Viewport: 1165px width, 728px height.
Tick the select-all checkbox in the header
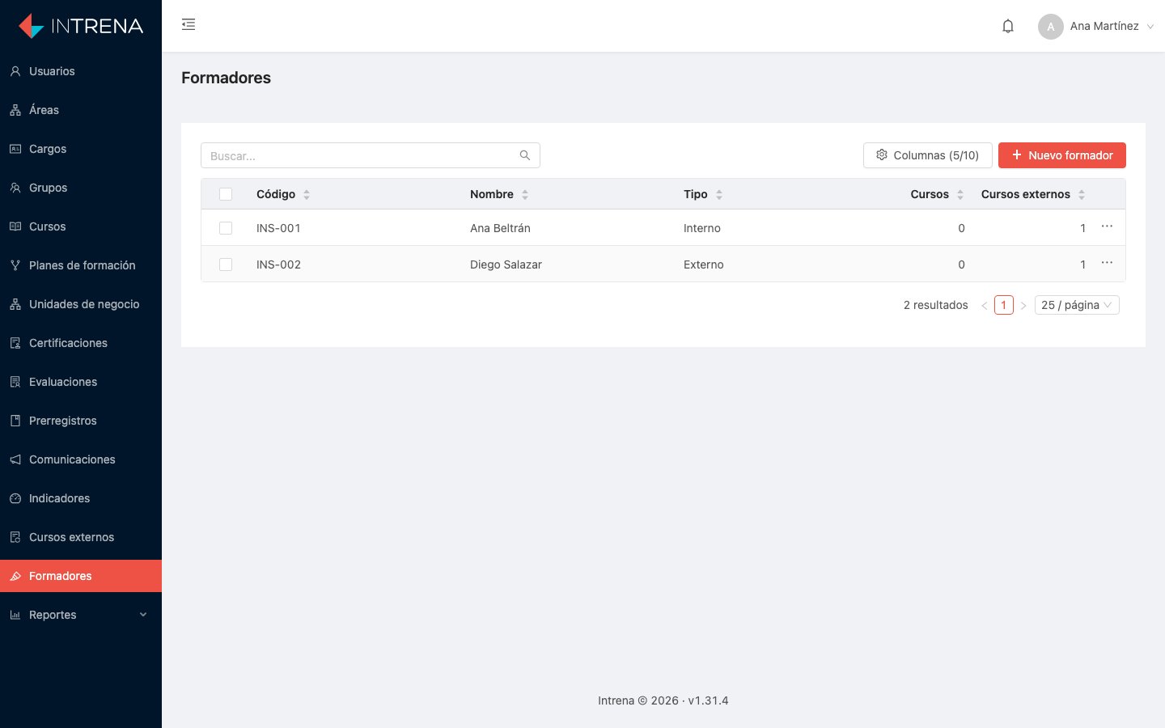pos(226,194)
